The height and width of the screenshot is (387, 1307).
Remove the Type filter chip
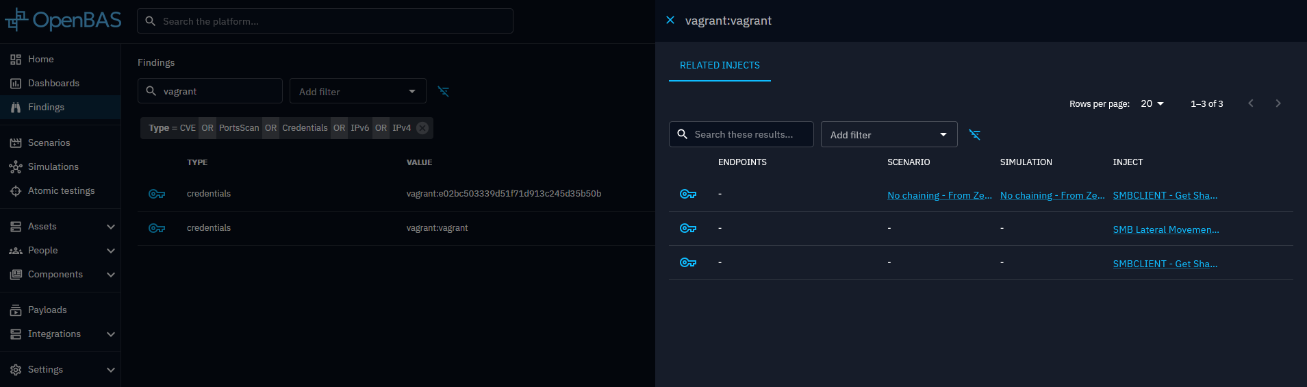pyautogui.click(x=422, y=128)
